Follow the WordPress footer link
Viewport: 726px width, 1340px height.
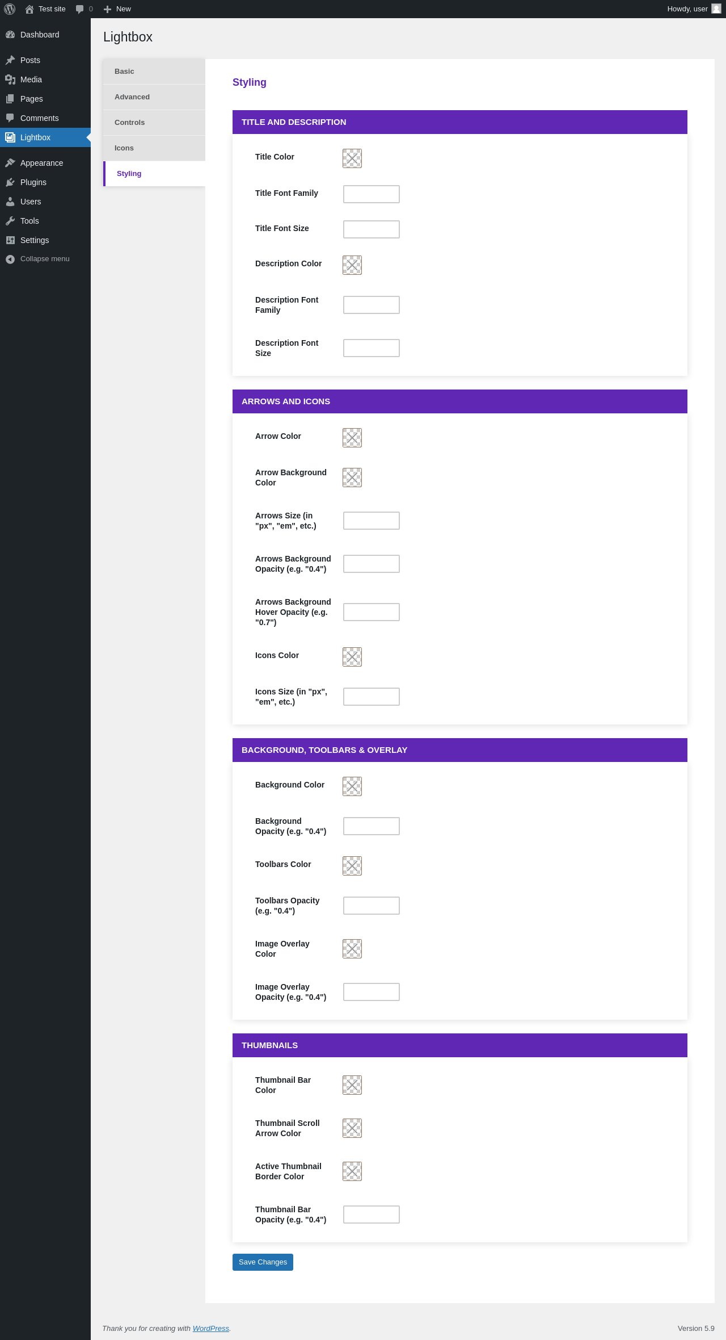211,1329
